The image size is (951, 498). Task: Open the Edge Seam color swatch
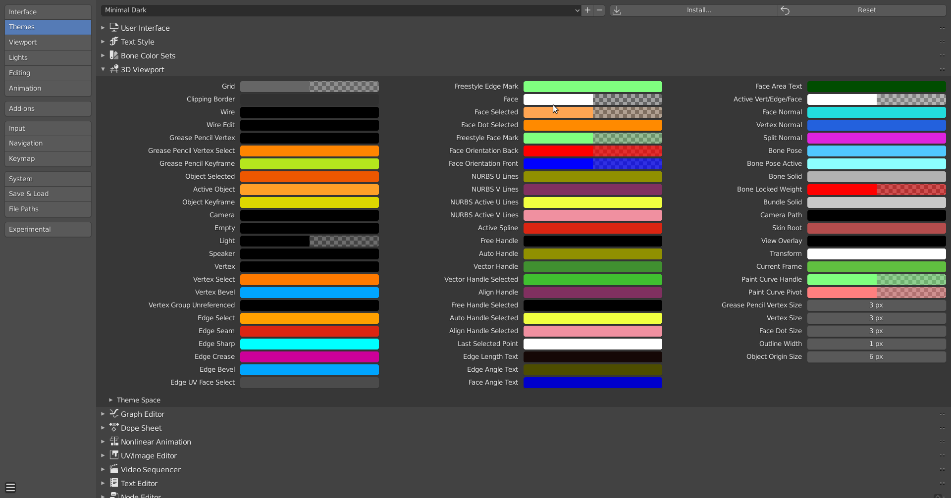click(309, 331)
